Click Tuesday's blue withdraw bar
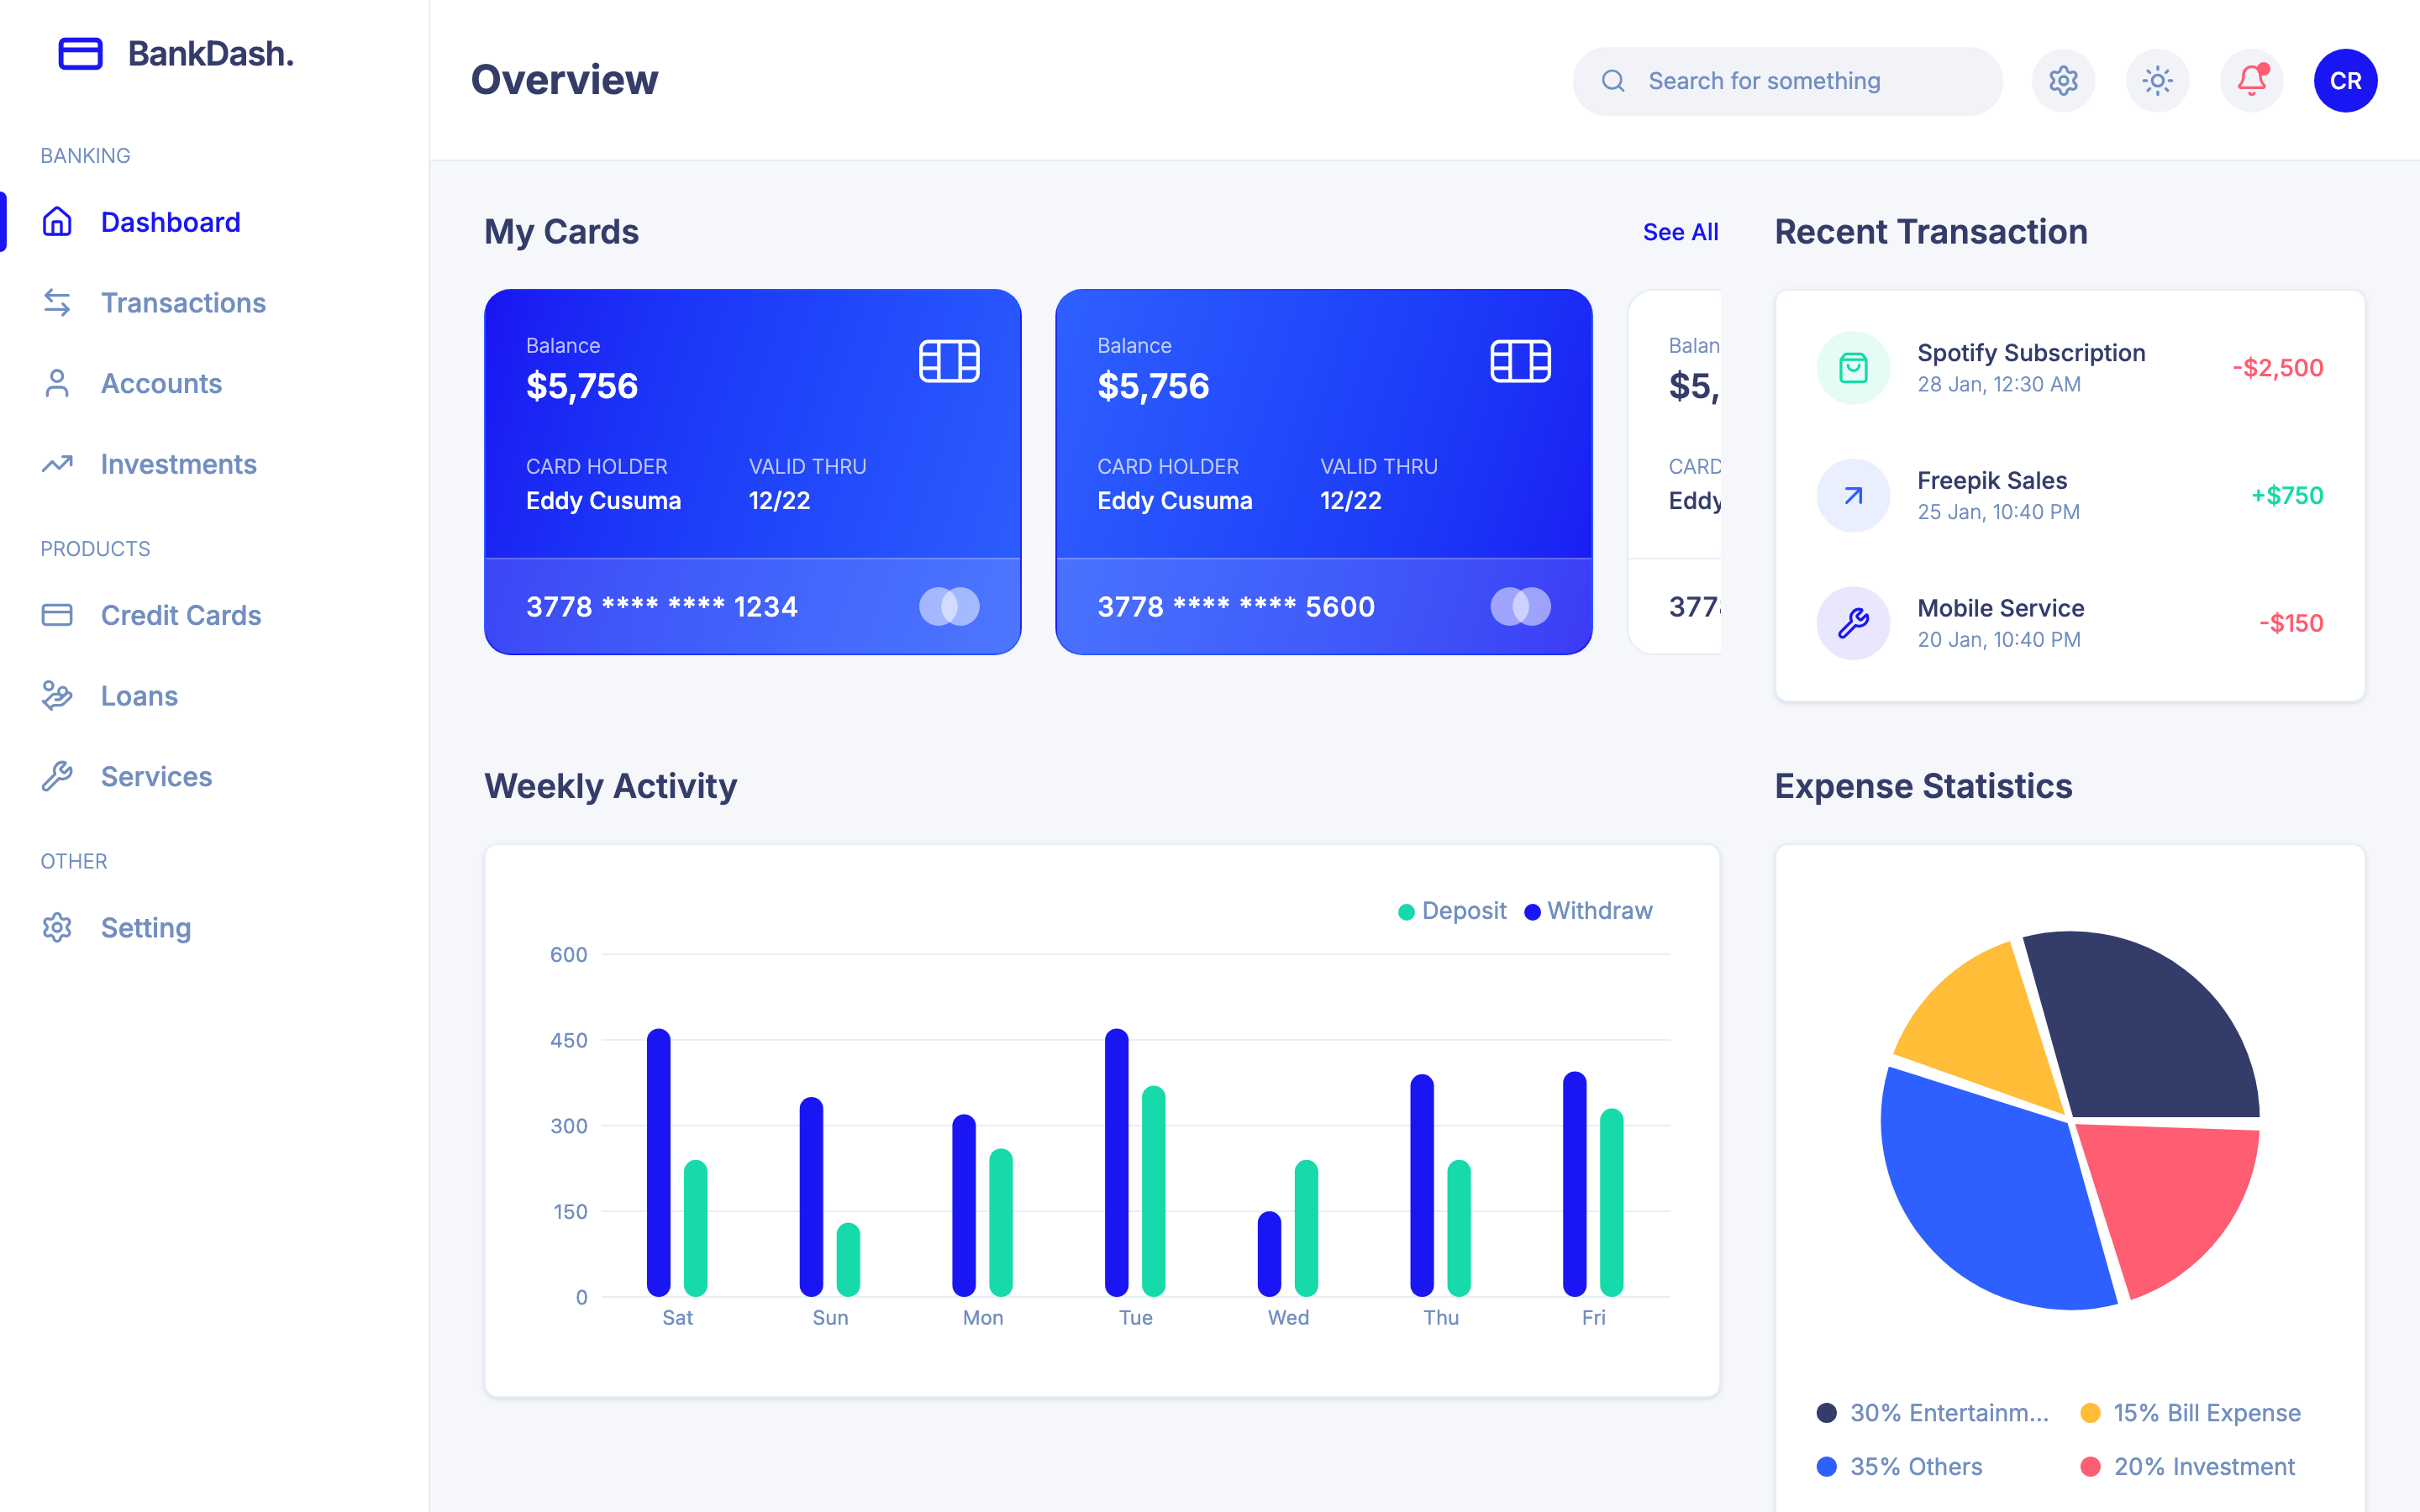 click(x=1116, y=1162)
